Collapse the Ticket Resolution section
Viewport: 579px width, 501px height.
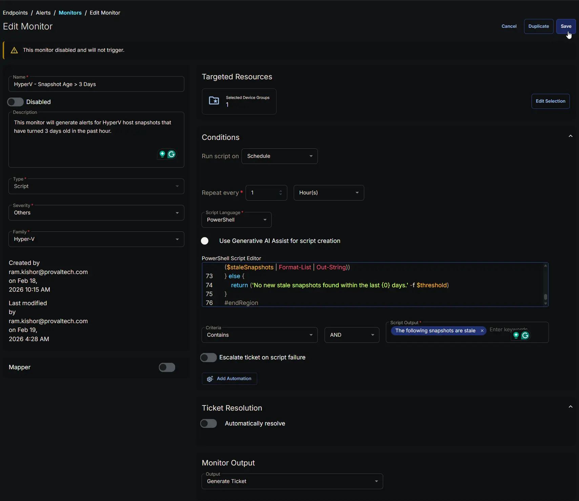pos(571,407)
